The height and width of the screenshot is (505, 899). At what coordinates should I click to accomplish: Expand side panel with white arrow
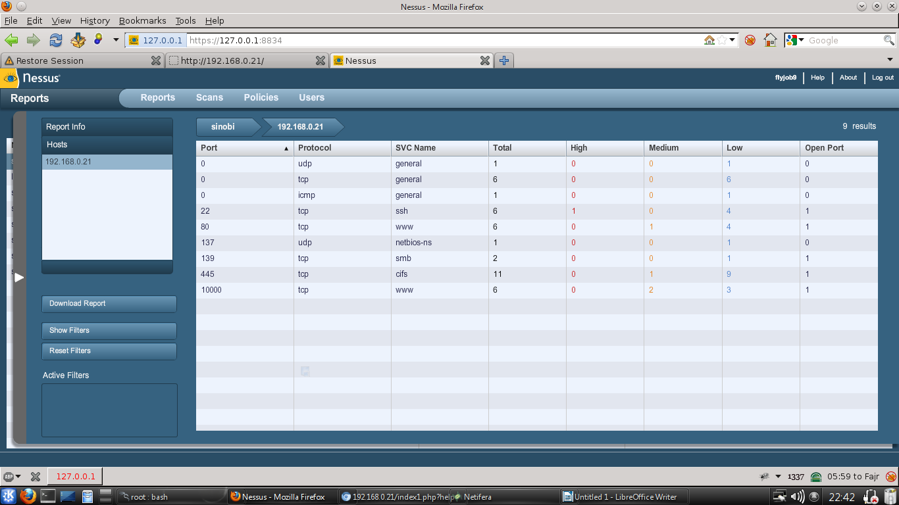[x=19, y=277]
